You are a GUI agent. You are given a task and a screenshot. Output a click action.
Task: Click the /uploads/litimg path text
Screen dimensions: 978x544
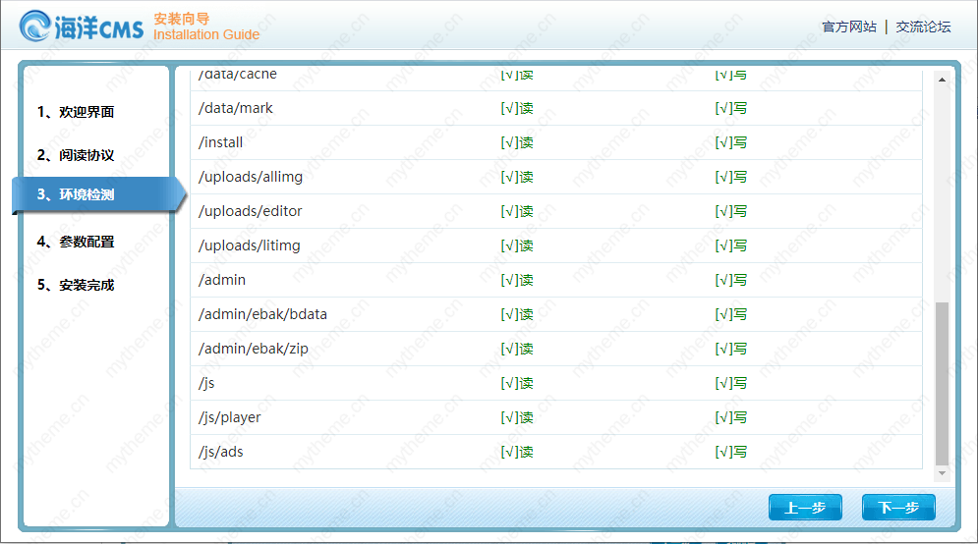point(250,245)
